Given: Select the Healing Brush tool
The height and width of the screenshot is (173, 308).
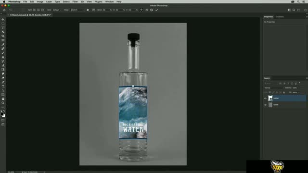Looking at the screenshot, I should (3, 49).
